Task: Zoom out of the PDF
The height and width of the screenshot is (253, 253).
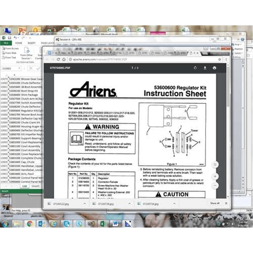Action: pos(215,185)
